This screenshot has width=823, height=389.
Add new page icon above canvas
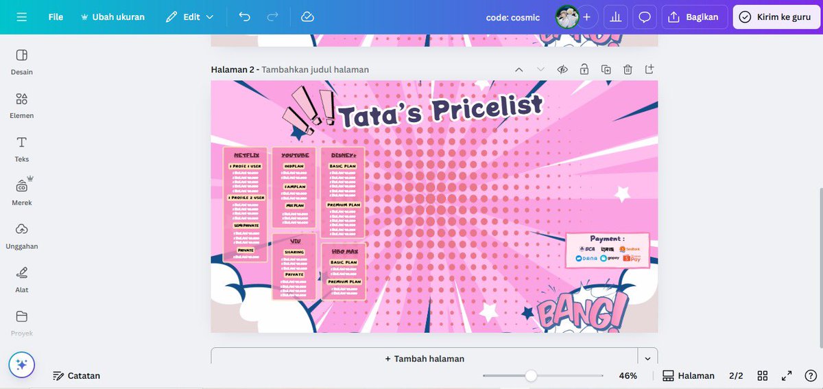point(649,69)
